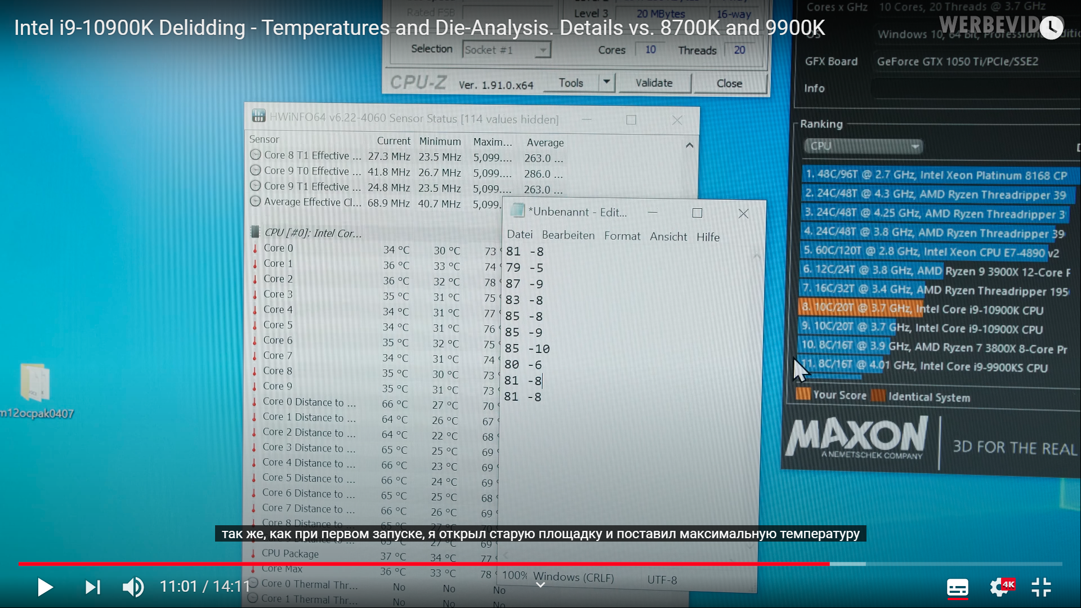The width and height of the screenshot is (1081, 608).
Task: Skip to the next video
Action: coord(92,587)
